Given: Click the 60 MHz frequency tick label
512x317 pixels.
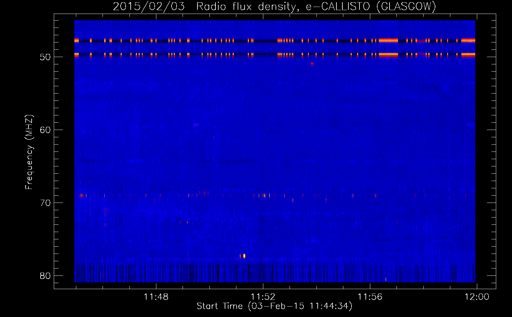Looking at the screenshot, I should click(x=45, y=130).
